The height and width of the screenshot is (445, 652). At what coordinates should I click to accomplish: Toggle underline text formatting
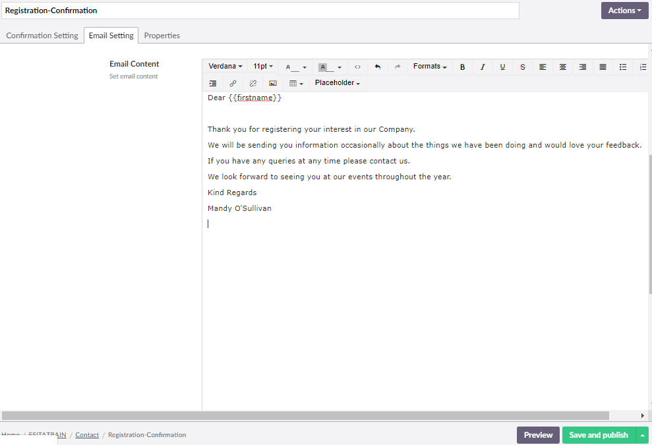502,67
